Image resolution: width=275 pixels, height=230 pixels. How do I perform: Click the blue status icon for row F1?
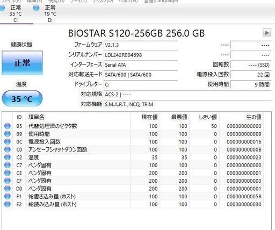pyautogui.click(x=8, y=196)
